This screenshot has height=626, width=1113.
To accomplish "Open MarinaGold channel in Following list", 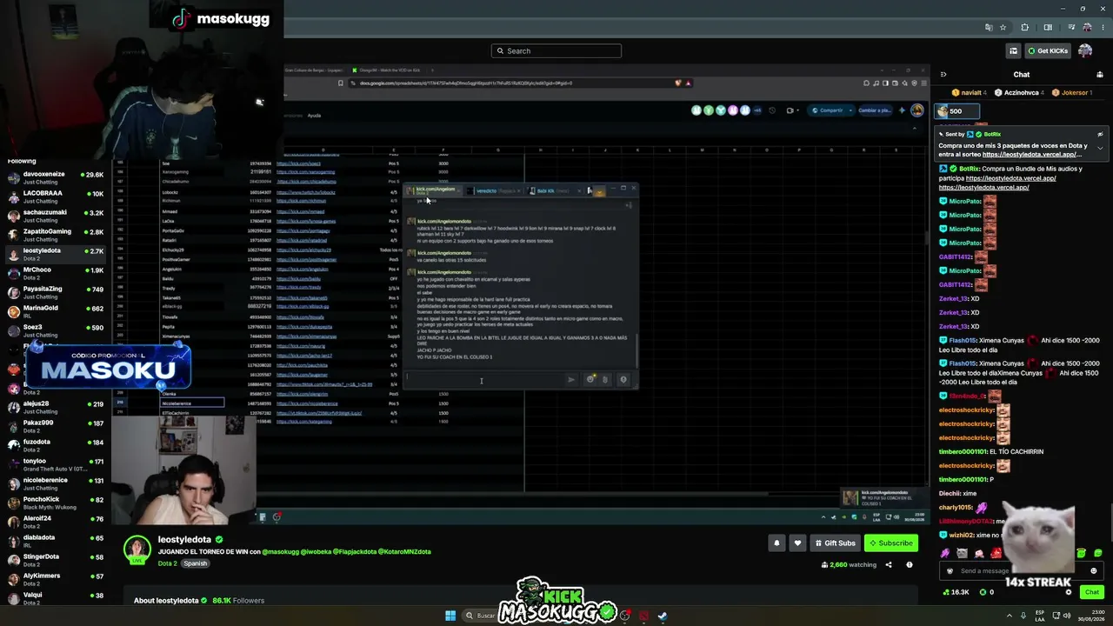I will (55, 311).
